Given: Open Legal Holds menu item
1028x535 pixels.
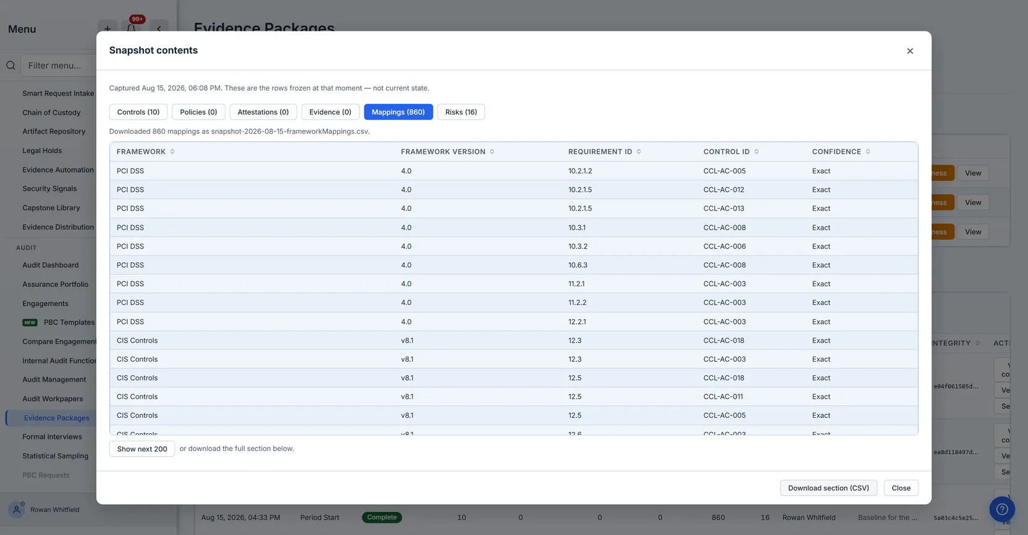Looking at the screenshot, I should click(x=42, y=151).
